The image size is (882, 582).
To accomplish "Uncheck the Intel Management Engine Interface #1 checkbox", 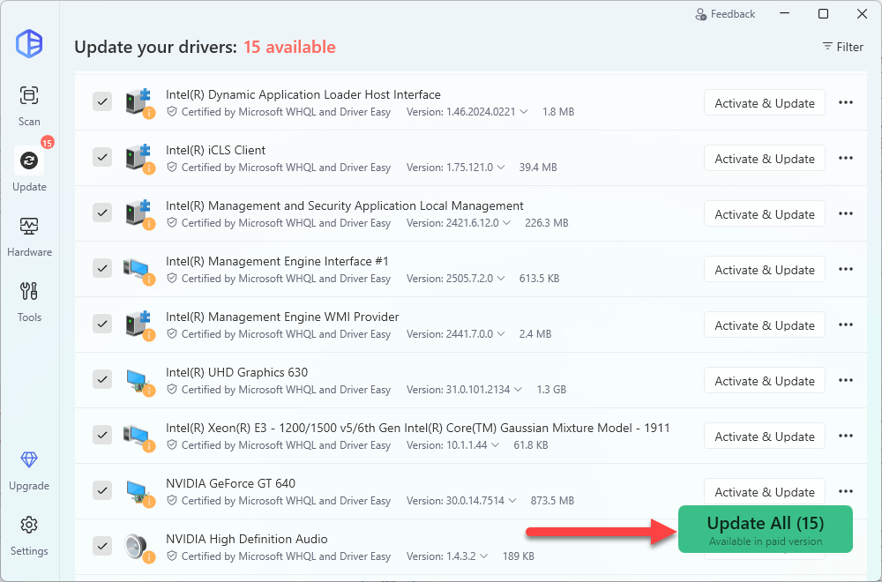I will (102, 269).
